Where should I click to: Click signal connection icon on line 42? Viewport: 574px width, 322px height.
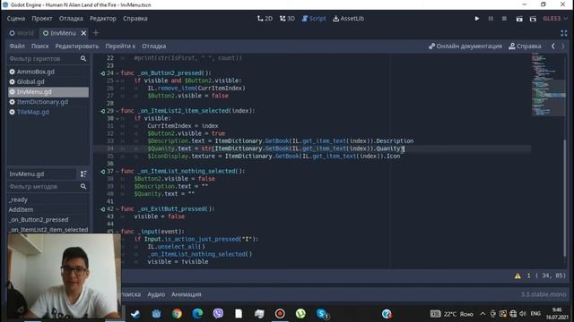103,208
